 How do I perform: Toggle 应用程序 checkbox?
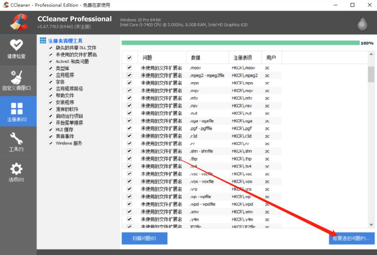(51, 75)
